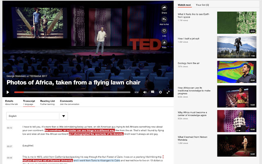Open 'What I learned from Nelson Mandela' link
The image size is (262, 164).
pos(192,138)
